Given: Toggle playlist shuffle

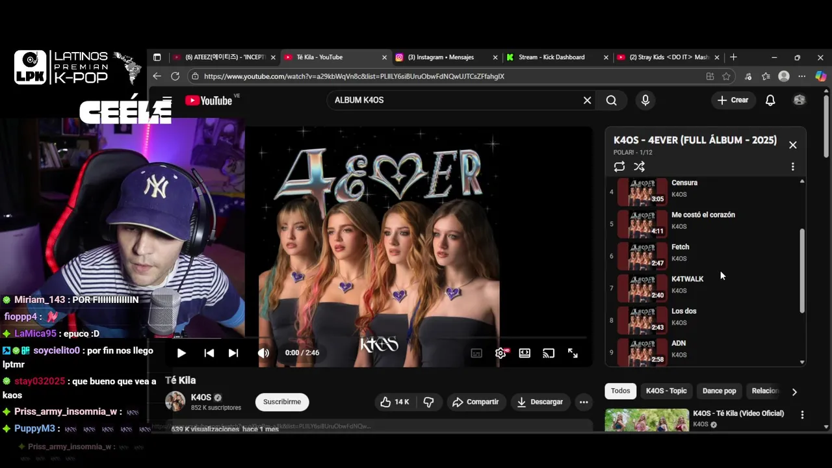Looking at the screenshot, I should (x=640, y=166).
